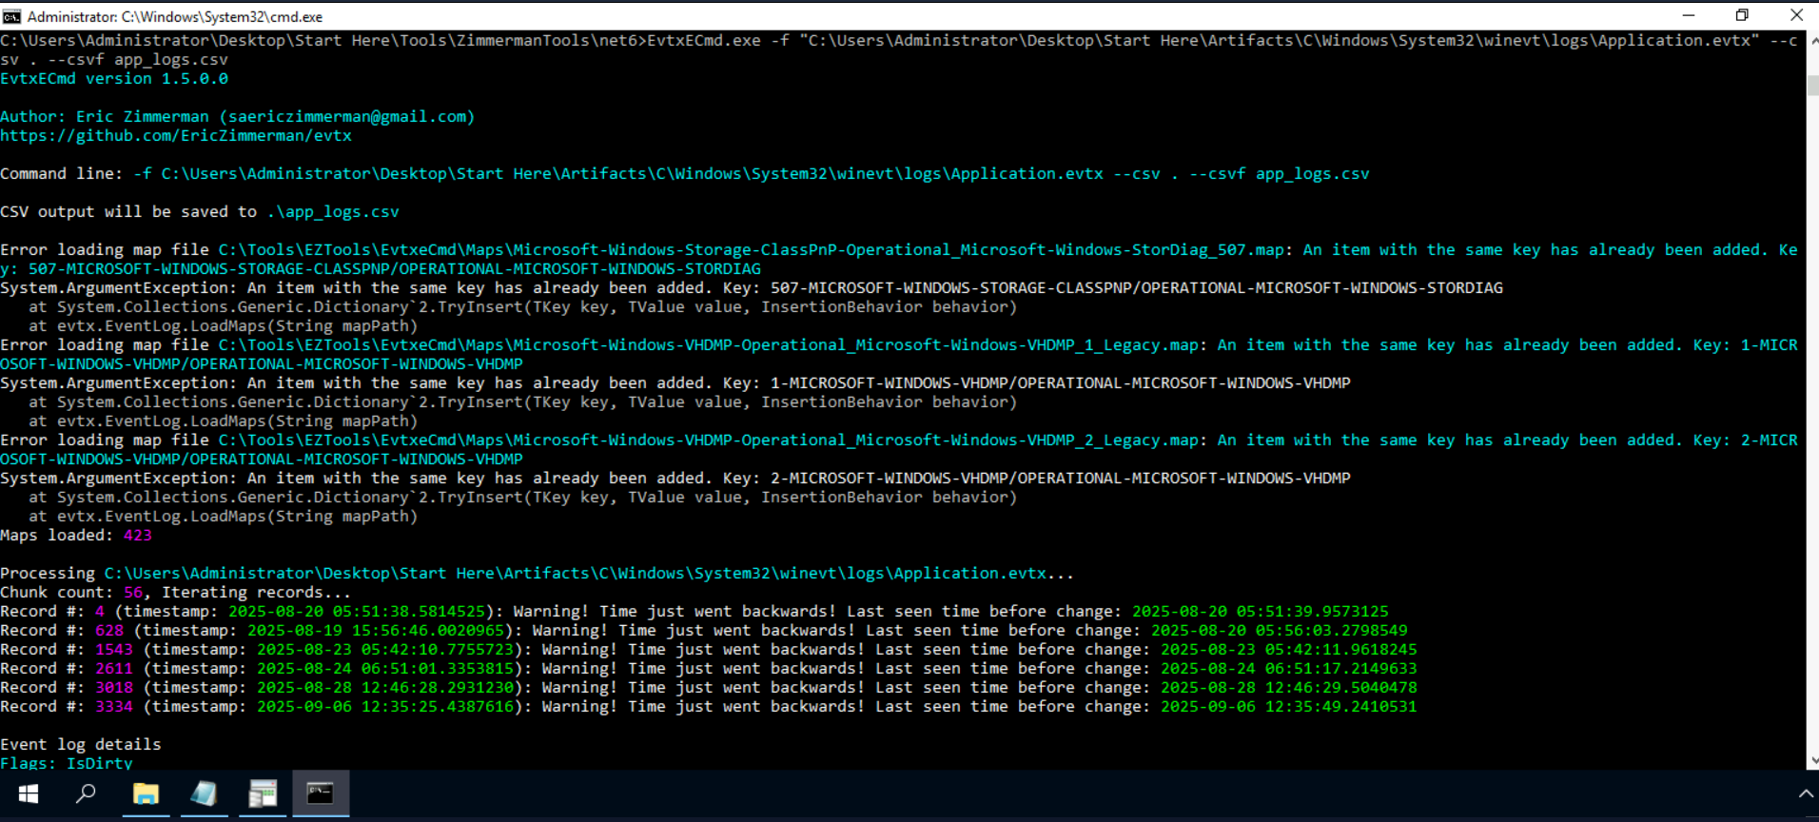The width and height of the screenshot is (1819, 822).
Task: Open the third pinned taskbar application
Action: 263,793
